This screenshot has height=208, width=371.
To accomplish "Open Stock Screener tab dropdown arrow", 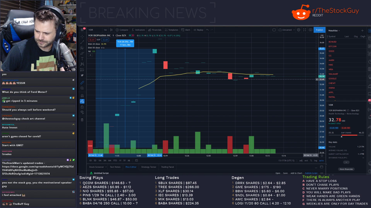I will (106, 167).
